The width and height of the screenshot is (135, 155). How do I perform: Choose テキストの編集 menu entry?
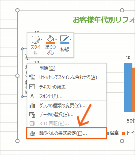point(67,87)
